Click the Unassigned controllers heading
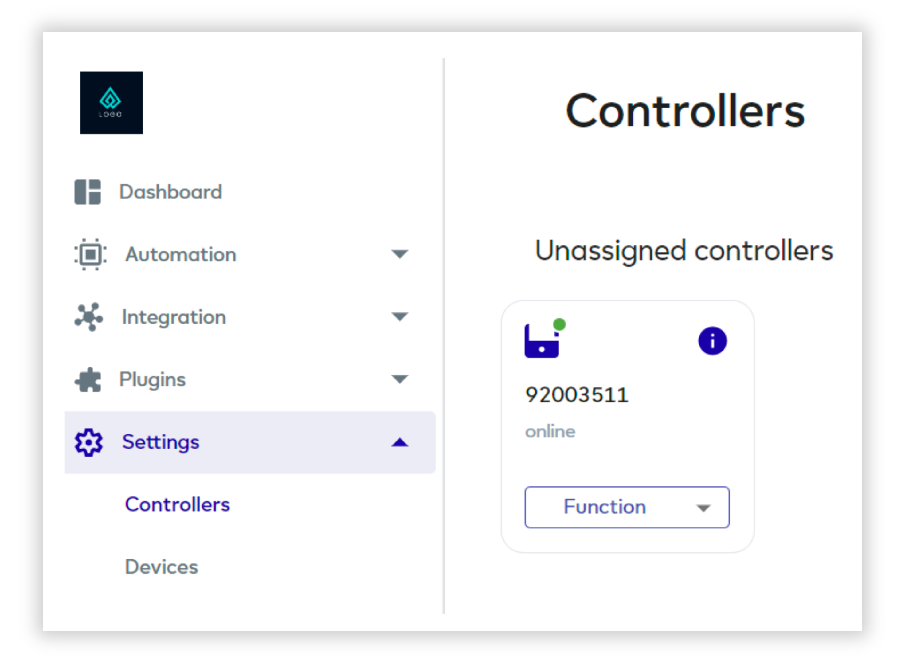The height and width of the screenshot is (663, 905). point(684,251)
